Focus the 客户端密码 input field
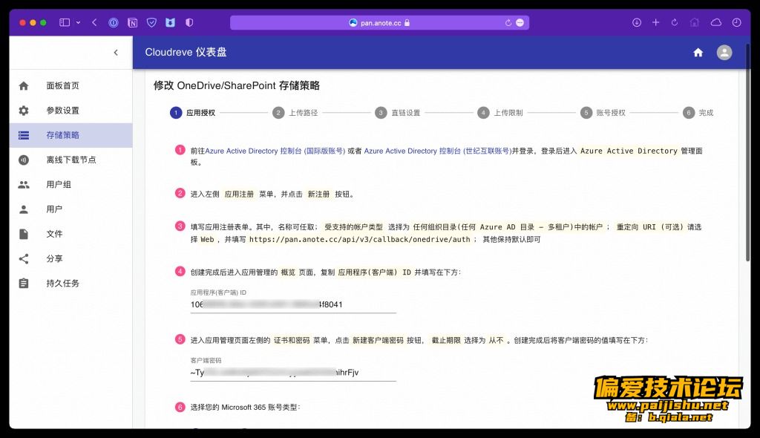 point(293,373)
